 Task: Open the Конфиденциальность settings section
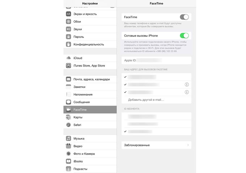coord(89,44)
